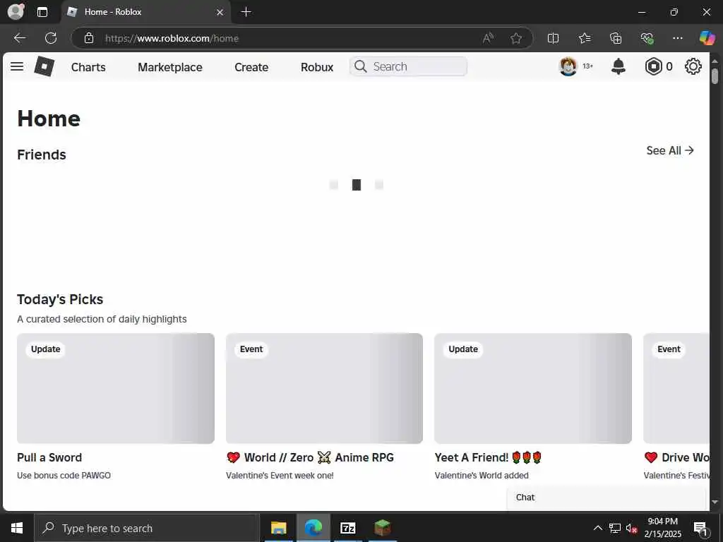Screen dimensions: 723x542
Task: Click the Pull a Sword title
Action: tap(49, 457)
